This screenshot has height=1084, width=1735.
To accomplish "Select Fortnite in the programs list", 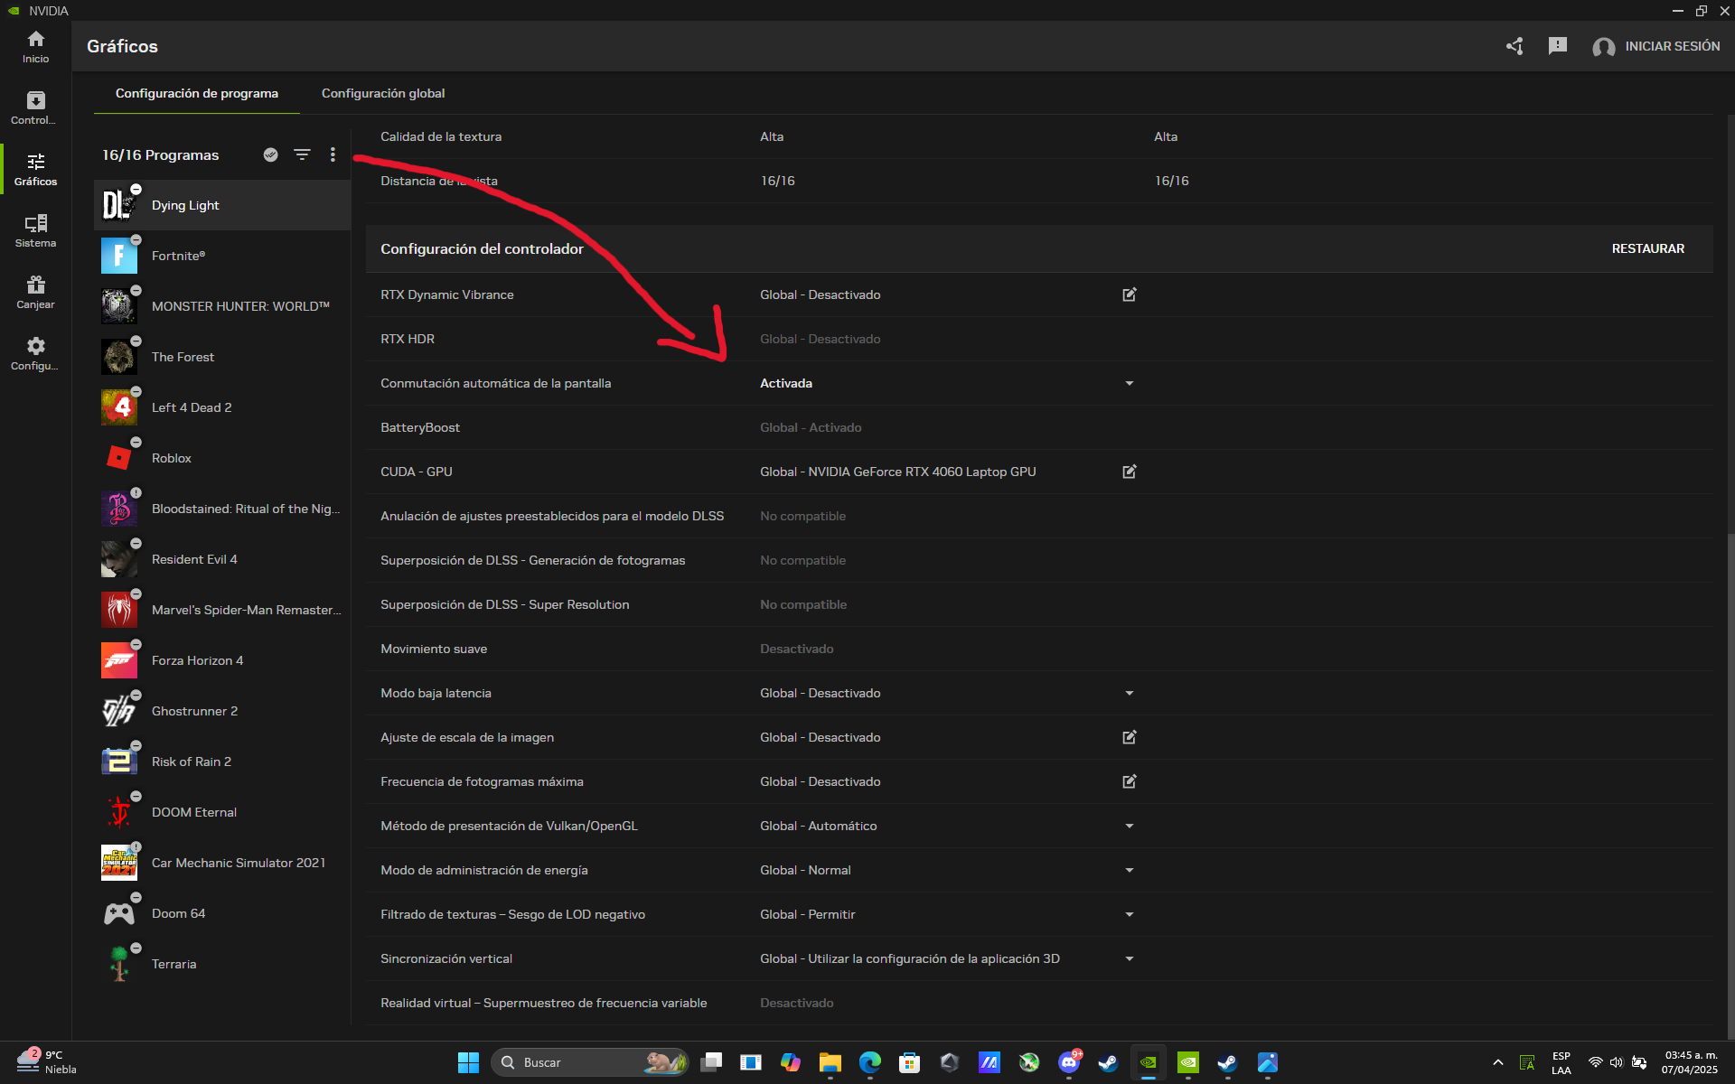I will 222,256.
